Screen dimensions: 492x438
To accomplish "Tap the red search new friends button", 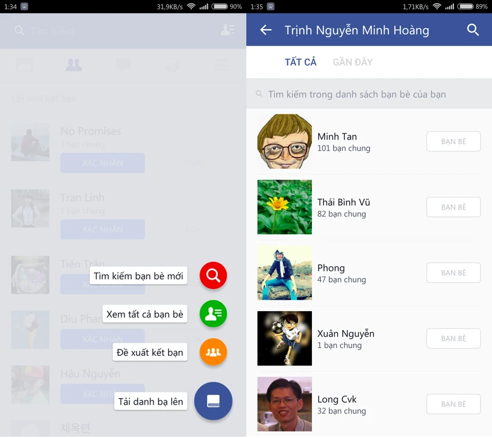I will point(213,275).
